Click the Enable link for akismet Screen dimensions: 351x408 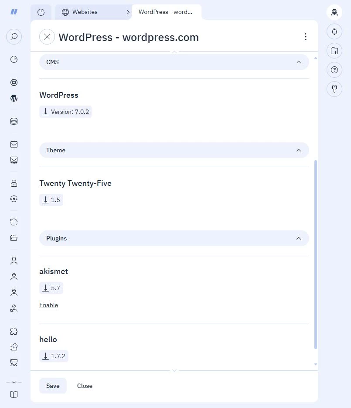pyautogui.click(x=49, y=305)
